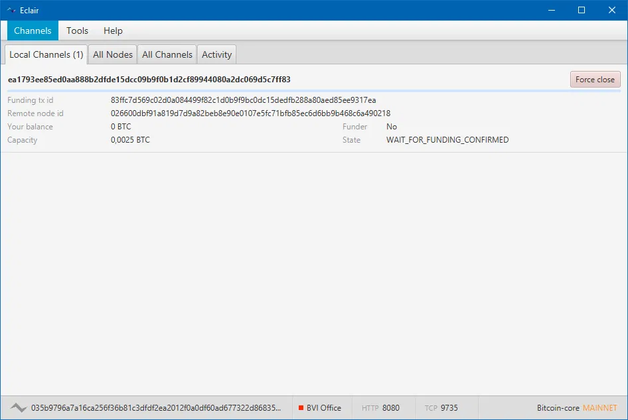
Task: Click the Funding tx id value
Action: point(243,100)
